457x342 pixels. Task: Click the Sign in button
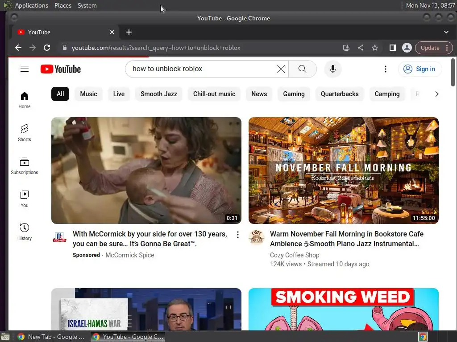coord(420,69)
